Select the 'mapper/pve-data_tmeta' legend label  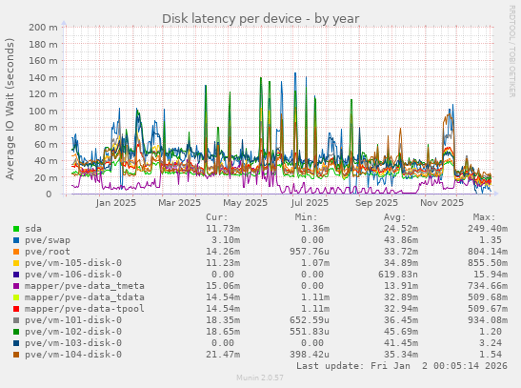(x=85, y=286)
